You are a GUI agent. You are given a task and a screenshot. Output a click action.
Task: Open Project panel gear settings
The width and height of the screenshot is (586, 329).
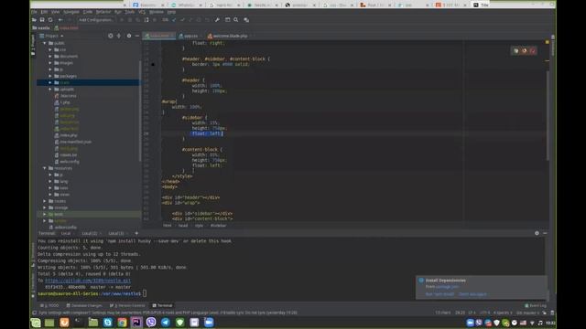click(129, 36)
